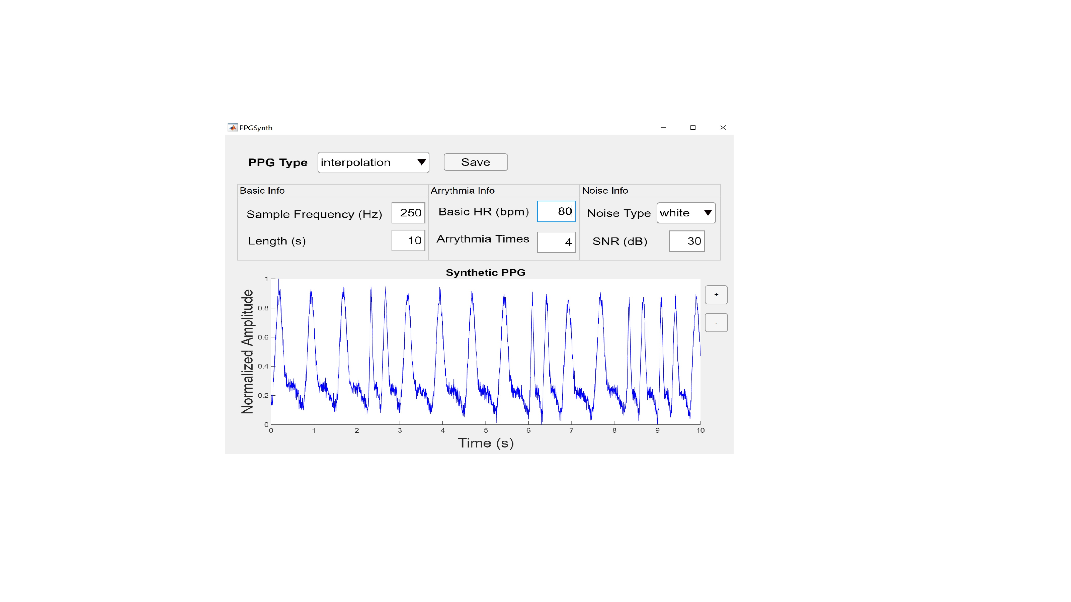Click the Sample Frequency input field
The width and height of the screenshot is (1071, 602).
(408, 213)
